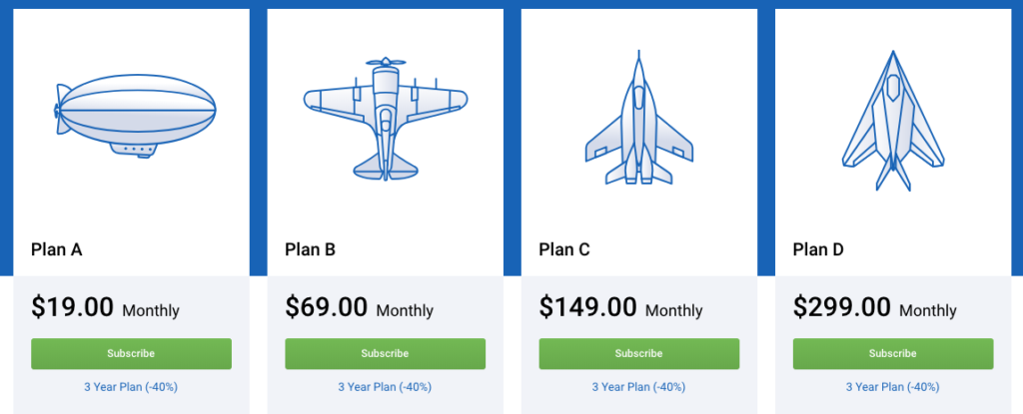Click the $299.00 price amount
The height and width of the screenshot is (414, 1023).
coord(842,307)
